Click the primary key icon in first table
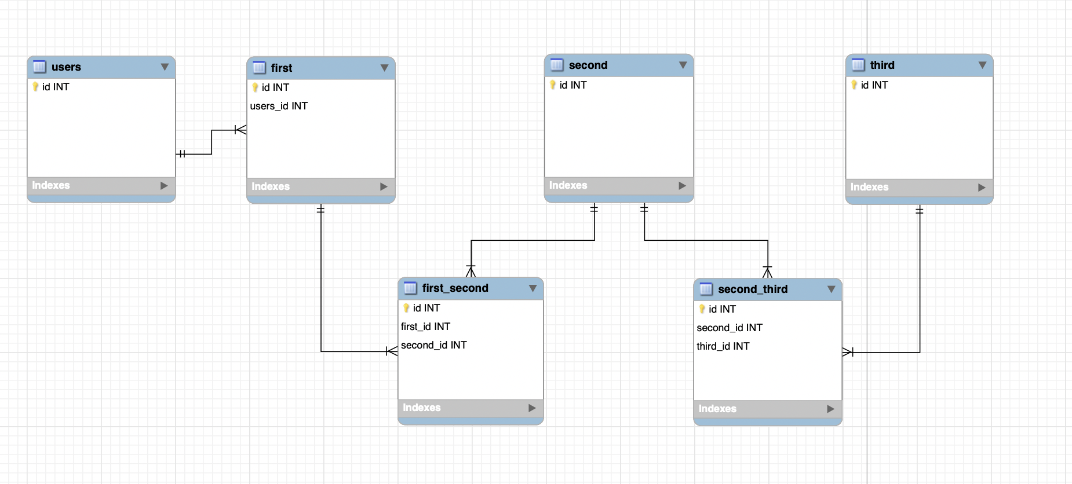1072x484 pixels. tap(255, 87)
